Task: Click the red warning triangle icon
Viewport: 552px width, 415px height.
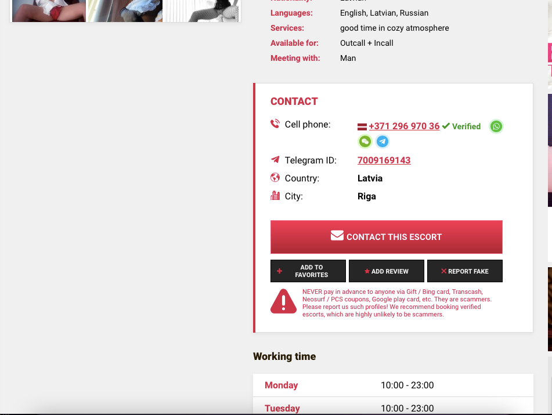Action: pyautogui.click(x=283, y=301)
